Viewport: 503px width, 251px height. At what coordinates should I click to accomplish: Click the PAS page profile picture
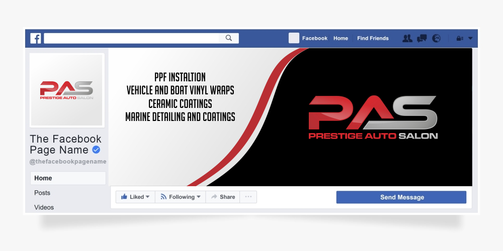pyautogui.click(x=67, y=90)
